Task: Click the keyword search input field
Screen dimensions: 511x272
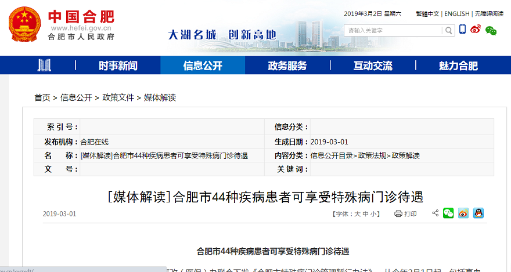Action: pyautogui.click(x=393, y=30)
